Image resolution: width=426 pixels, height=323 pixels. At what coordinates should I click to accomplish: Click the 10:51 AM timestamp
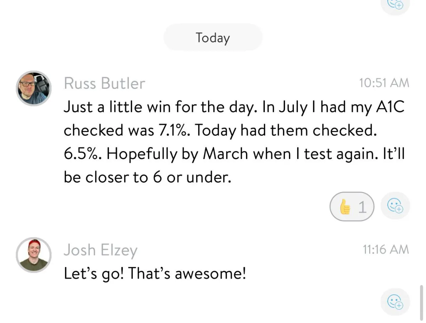(384, 83)
